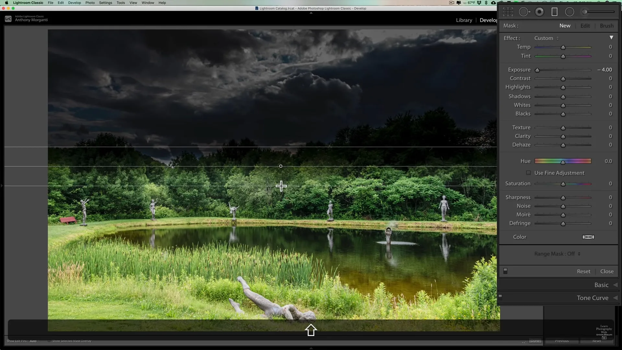Click the display mirroring menu bar icon
The height and width of the screenshot is (350, 622).
[x=459, y=3]
